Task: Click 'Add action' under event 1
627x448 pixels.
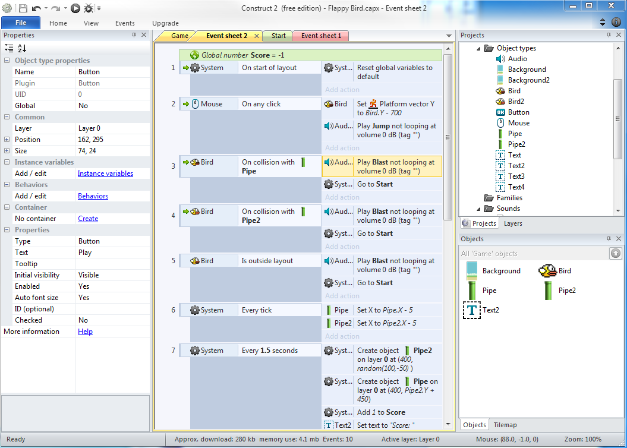Action: 342,90
